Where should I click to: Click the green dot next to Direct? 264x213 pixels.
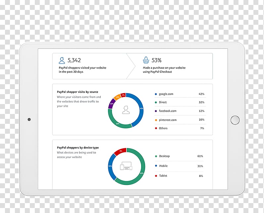pyautogui.click(x=156, y=102)
